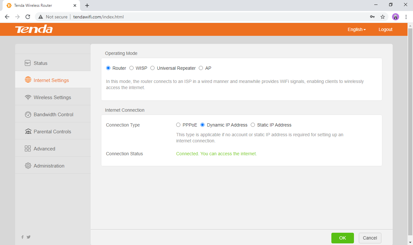413x245 pixels.
Task: Select Router operating mode
Action: pyautogui.click(x=108, y=68)
